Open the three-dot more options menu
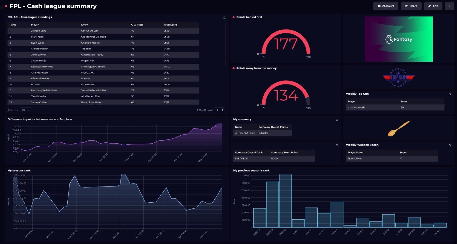 tap(450, 6)
